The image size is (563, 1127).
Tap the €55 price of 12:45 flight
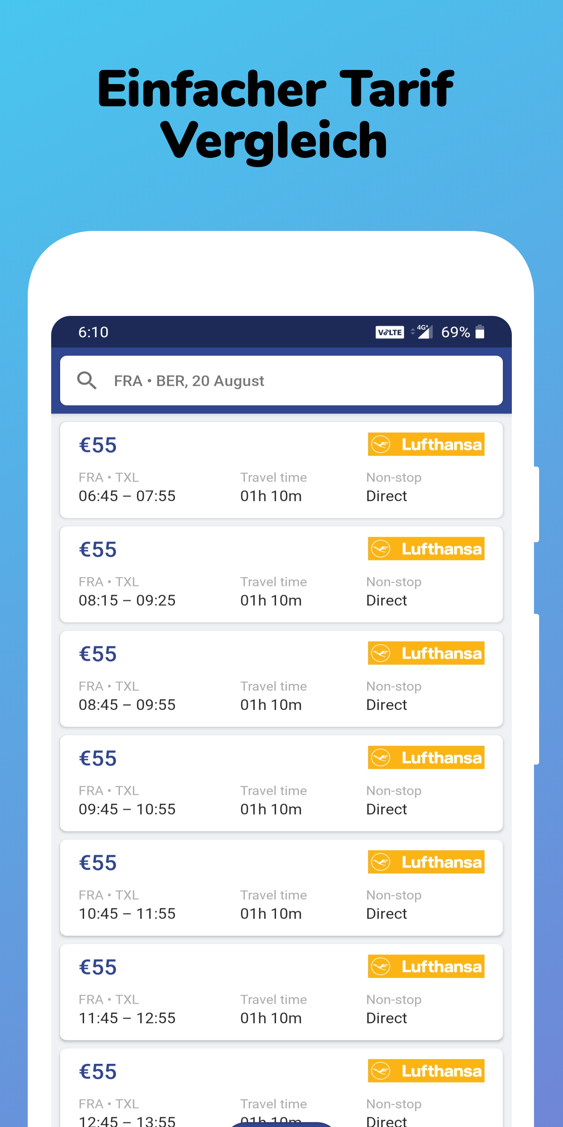pos(98,1072)
